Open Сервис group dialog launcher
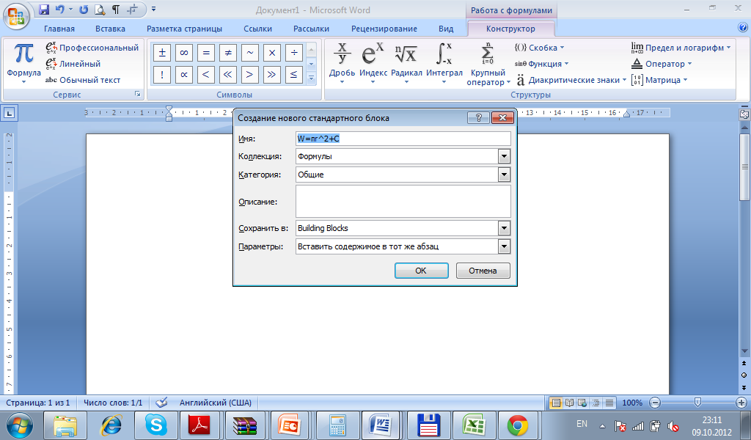This screenshot has height=440, width=751. click(x=137, y=95)
